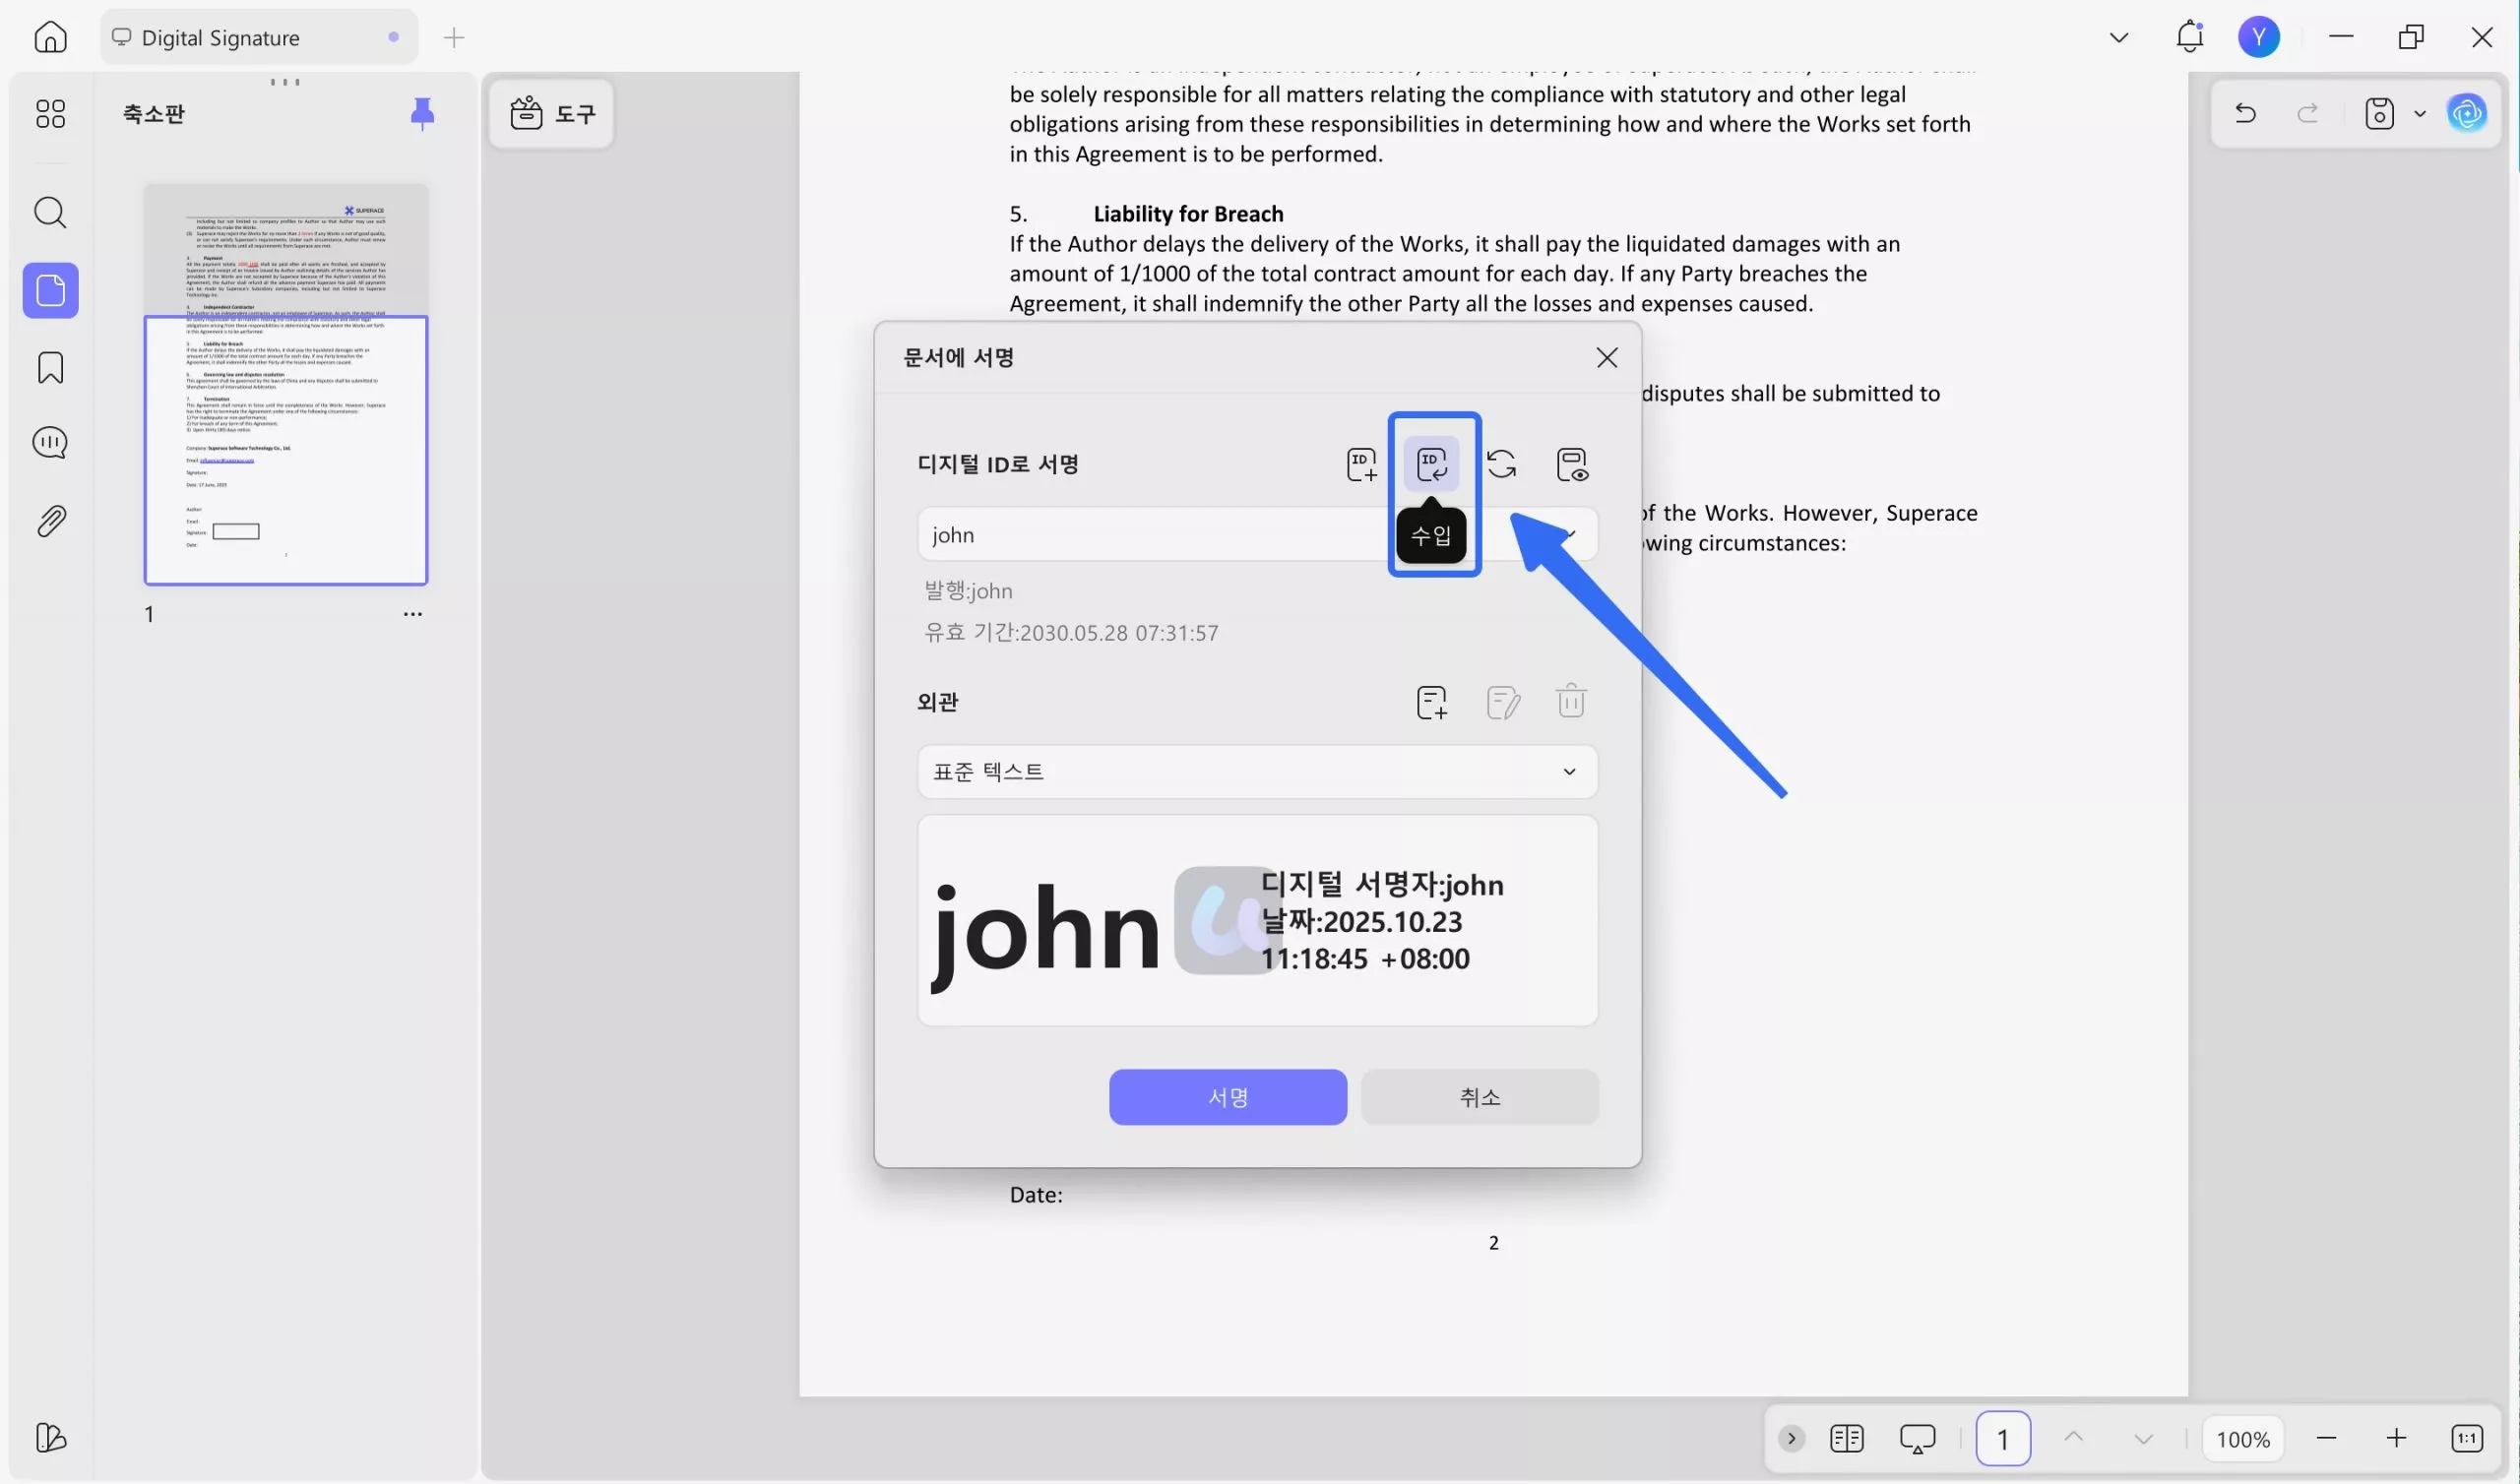This screenshot has height=1484, width=2520.
Task: Unpin the thumbnail panel pin icon
Action: point(422,113)
